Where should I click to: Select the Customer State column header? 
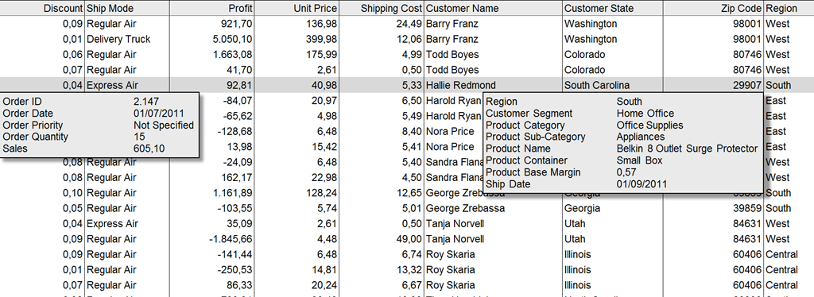tap(613, 8)
